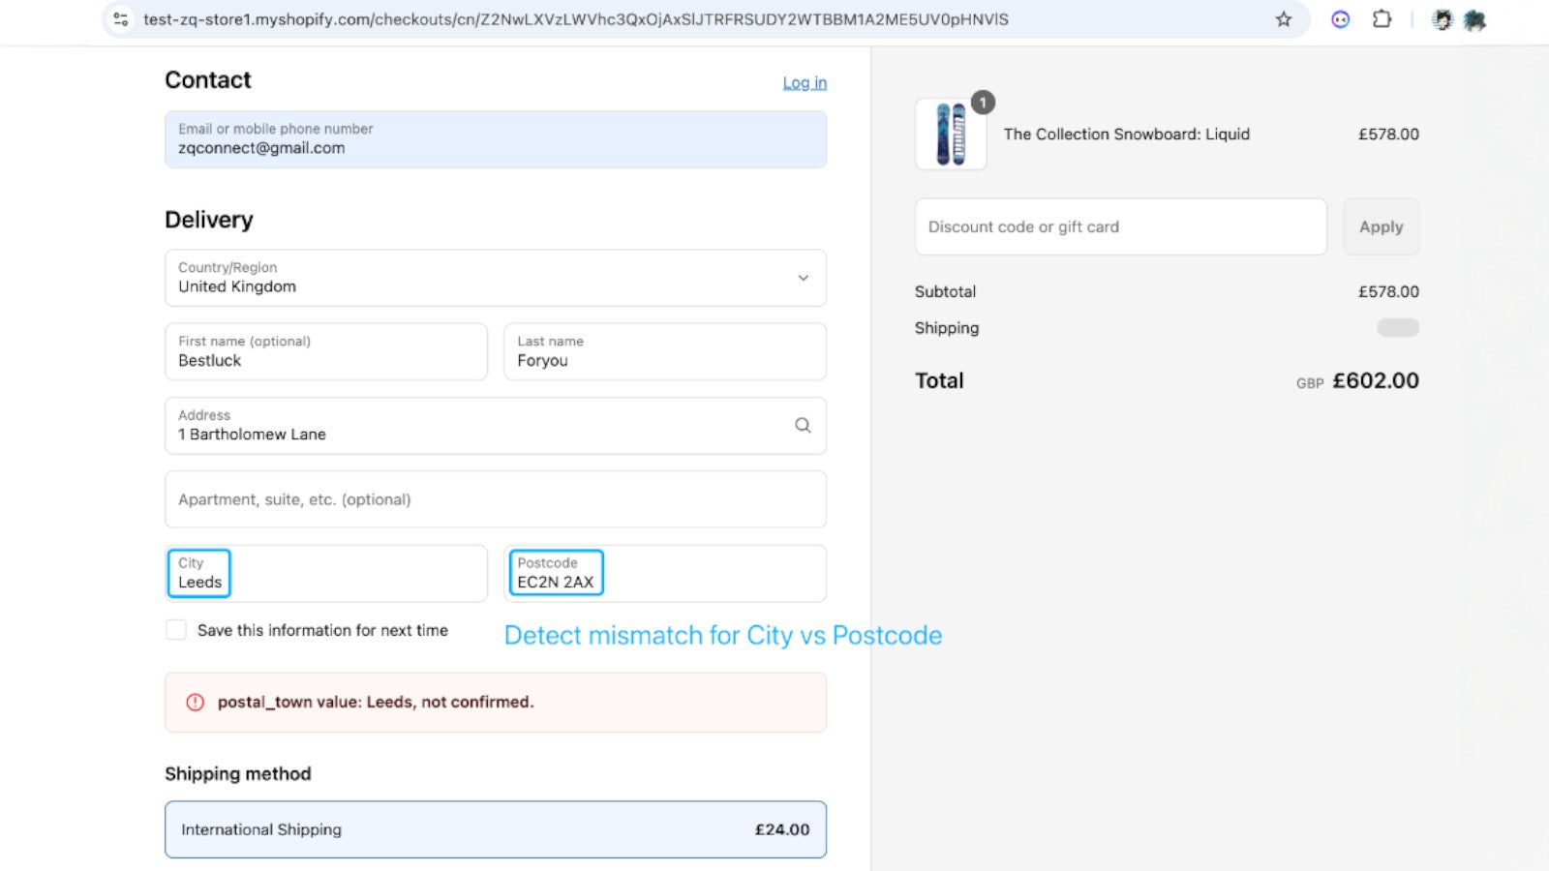This screenshot has width=1549, height=871.
Task: Click the Discount code or gift card field
Action: (1120, 226)
